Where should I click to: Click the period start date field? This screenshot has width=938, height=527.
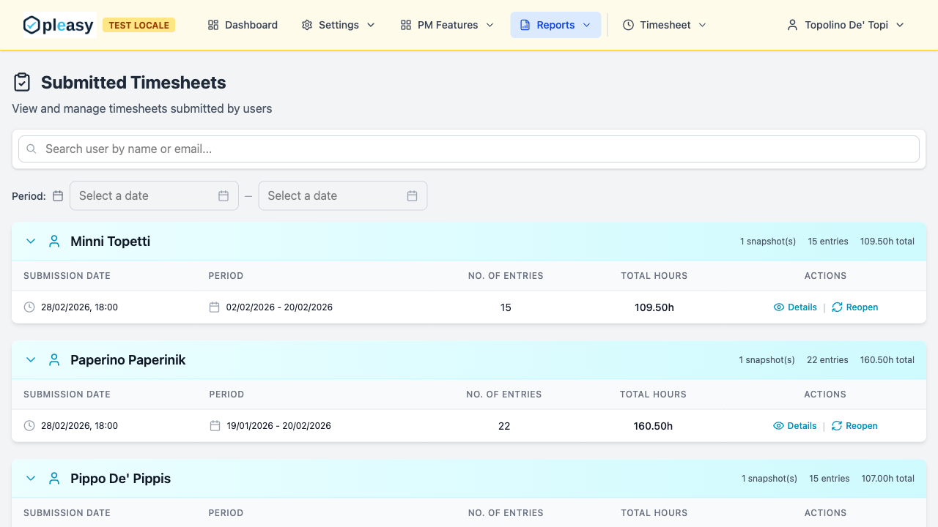coord(154,195)
